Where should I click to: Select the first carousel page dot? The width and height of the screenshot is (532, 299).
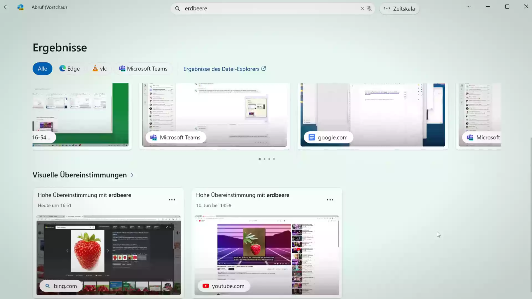click(x=260, y=159)
